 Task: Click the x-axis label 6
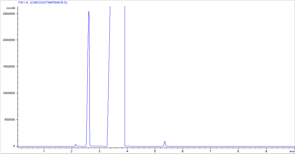tap(183, 151)
